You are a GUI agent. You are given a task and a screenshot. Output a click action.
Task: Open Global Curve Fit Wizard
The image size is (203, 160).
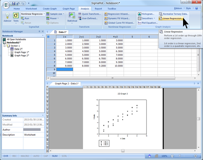point(120,23)
